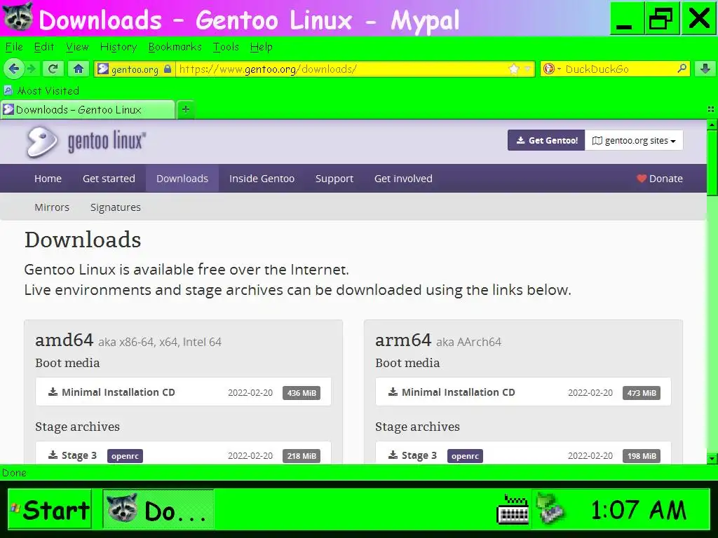Open the URL history dropdown arrow
This screenshot has height=538, width=718.
point(527,69)
